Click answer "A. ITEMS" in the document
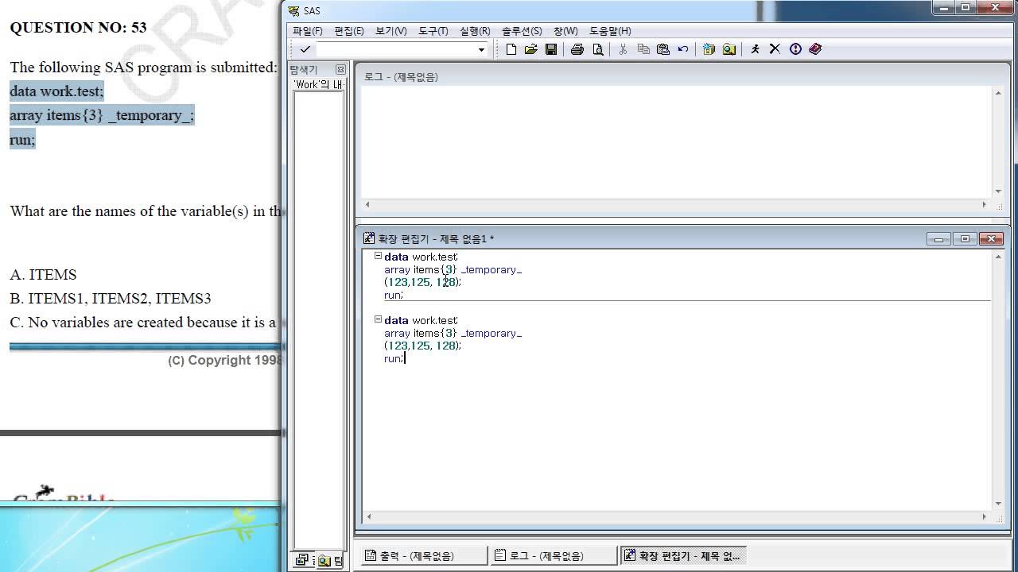Viewport: 1018px width, 572px height. tap(43, 275)
